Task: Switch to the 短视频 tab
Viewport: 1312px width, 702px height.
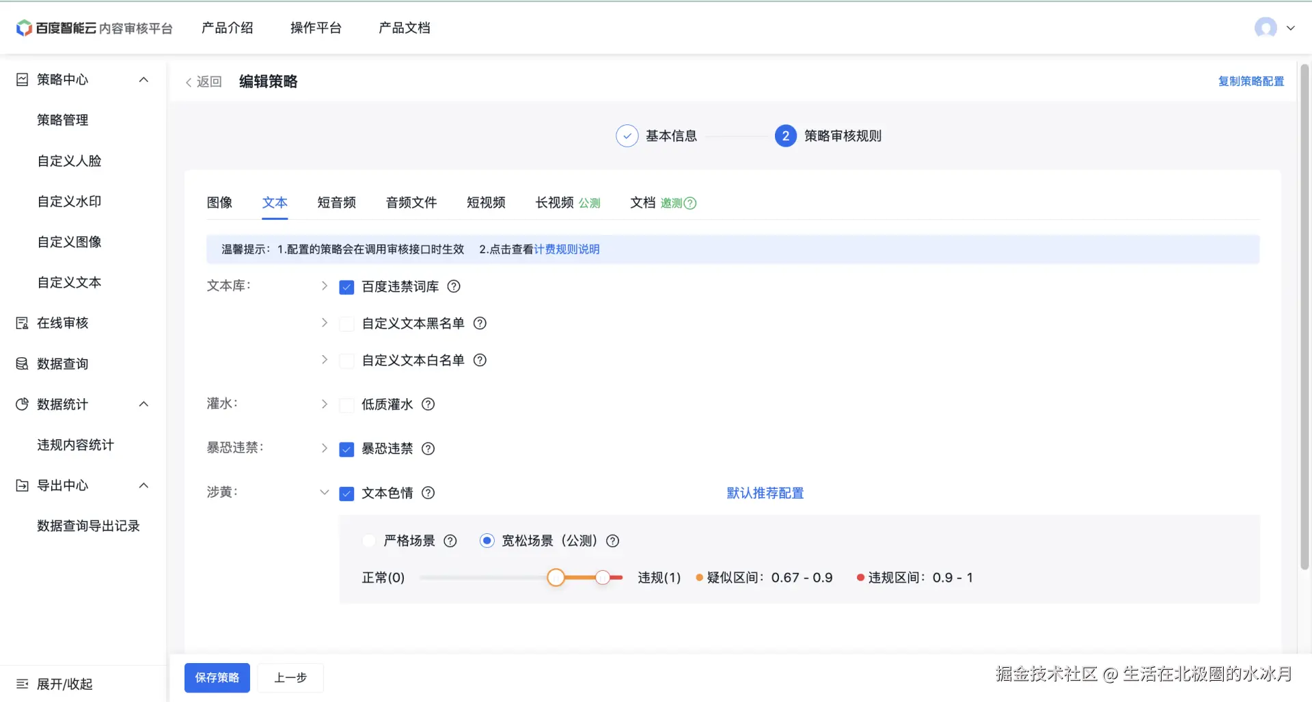Action: point(487,203)
